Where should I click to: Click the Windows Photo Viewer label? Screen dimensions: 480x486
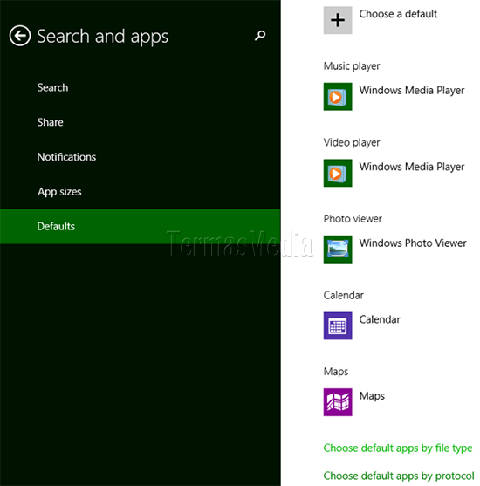click(413, 243)
